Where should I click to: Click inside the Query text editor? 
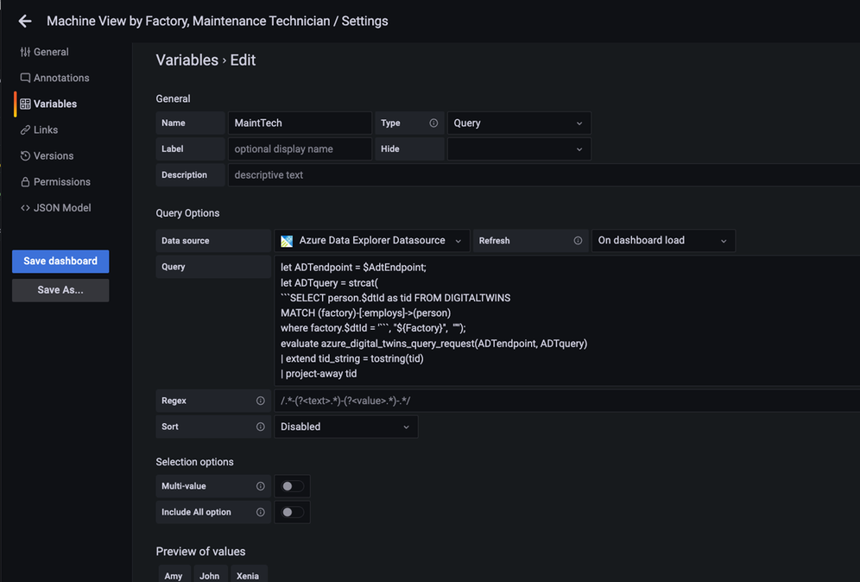tap(567, 321)
